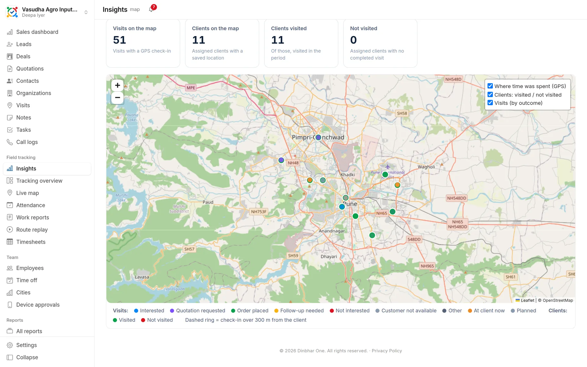Zoom out the map with minus button
Screen dimensions: 587x367
pos(117,98)
